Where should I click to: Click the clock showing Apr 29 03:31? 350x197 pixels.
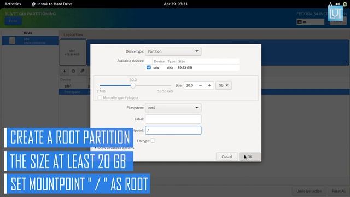pos(176,4)
